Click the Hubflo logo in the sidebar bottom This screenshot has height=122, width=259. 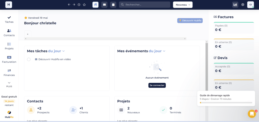9,115
